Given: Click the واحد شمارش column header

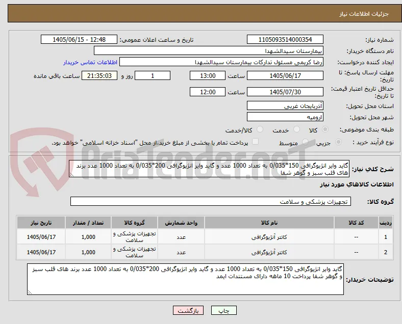Looking at the screenshot, I should (181, 223).
